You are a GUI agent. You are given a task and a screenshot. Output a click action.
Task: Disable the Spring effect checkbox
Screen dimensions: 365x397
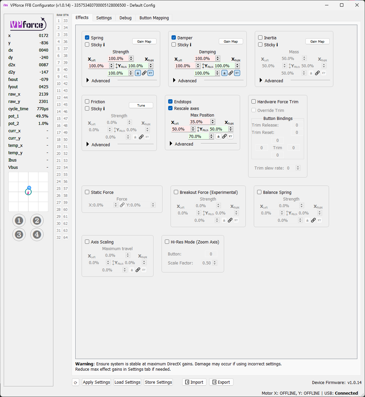pos(87,38)
